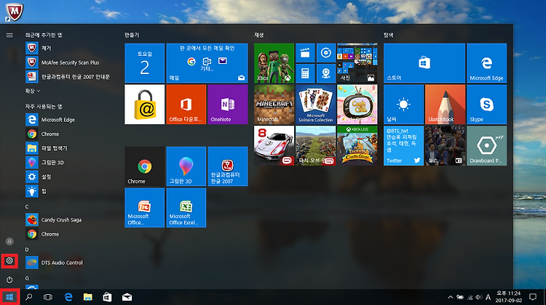This screenshot has width=546, height=305.
Task: Click the Windows Start button
Action: 9,297
